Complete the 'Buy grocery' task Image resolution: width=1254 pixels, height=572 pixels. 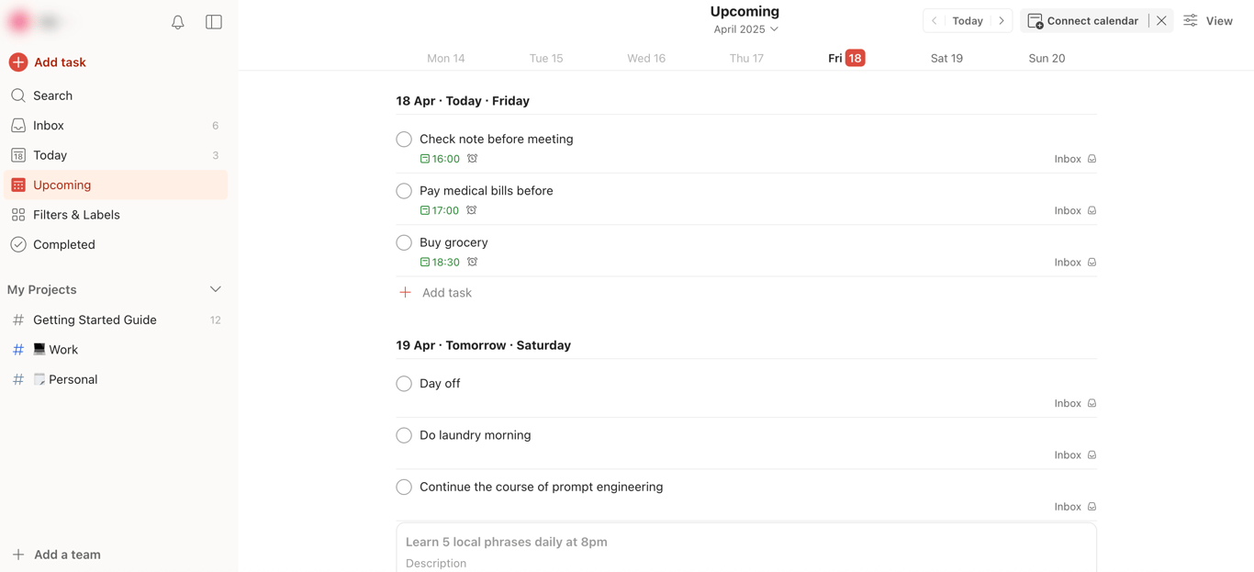pyautogui.click(x=404, y=243)
